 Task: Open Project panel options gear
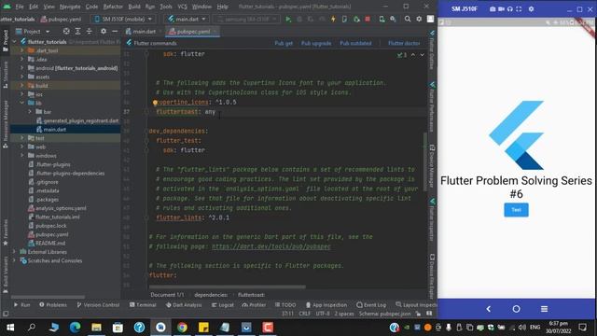[104, 31]
